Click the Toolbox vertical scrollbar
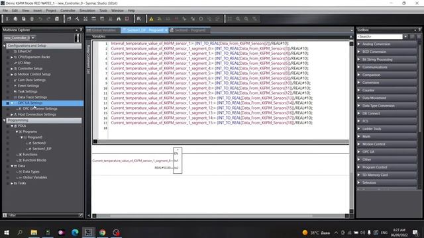 419,114
